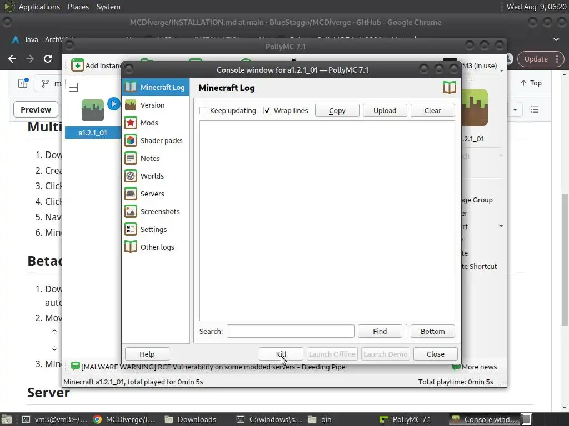Image resolution: width=569 pixels, height=426 pixels.
Task: Expand the Export dropdown arrow in side panel
Action: point(501,226)
